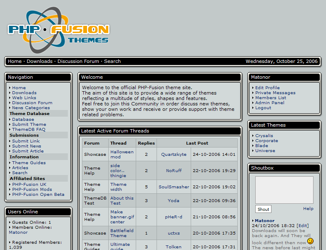Click timestamp 24-10-2006 14:01 in table
326x250 pixels.
[x=214, y=154]
